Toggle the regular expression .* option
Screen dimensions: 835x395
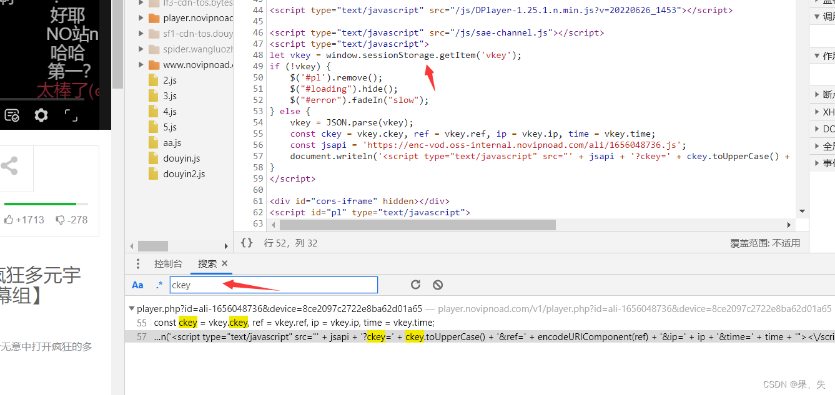pos(159,285)
